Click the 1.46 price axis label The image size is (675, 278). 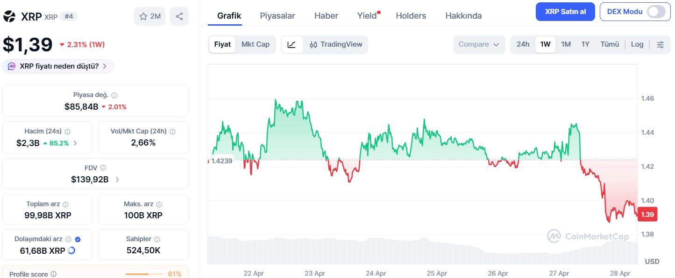(647, 98)
